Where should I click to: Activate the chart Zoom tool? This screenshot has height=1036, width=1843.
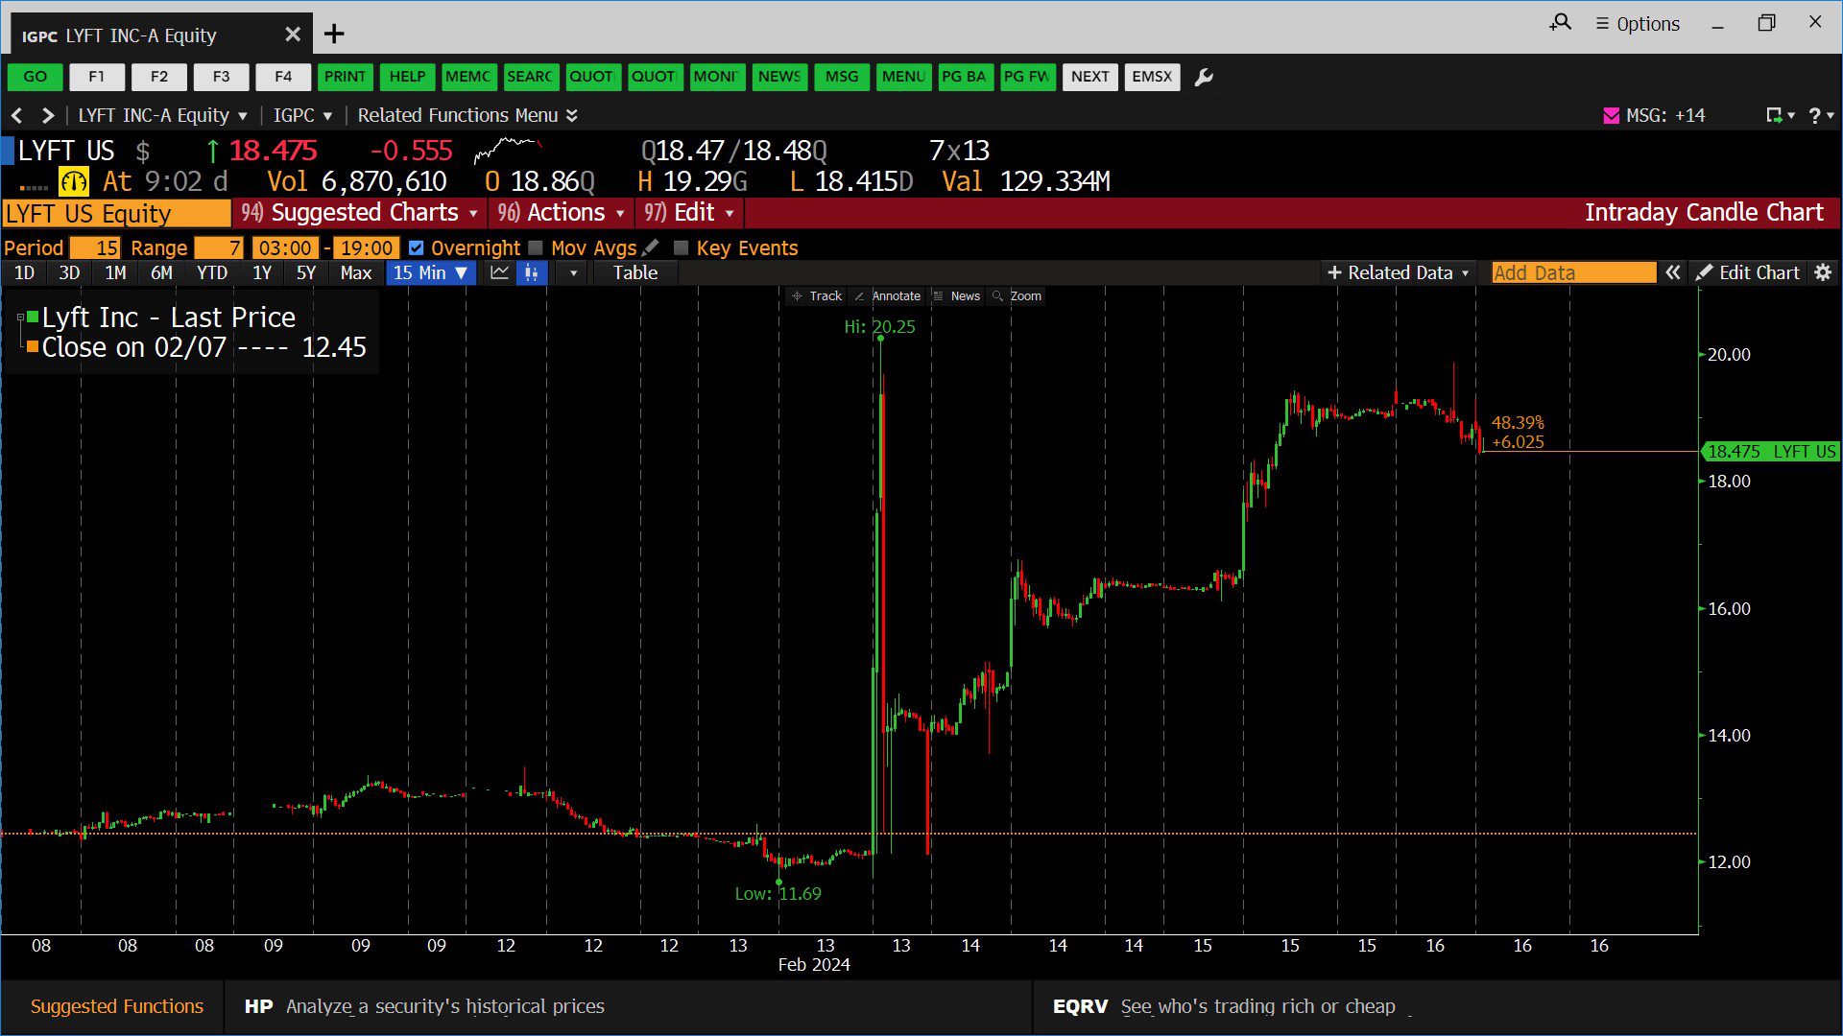(x=1017, y=296)
